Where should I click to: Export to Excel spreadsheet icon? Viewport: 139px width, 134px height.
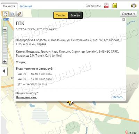click(115, 6)
